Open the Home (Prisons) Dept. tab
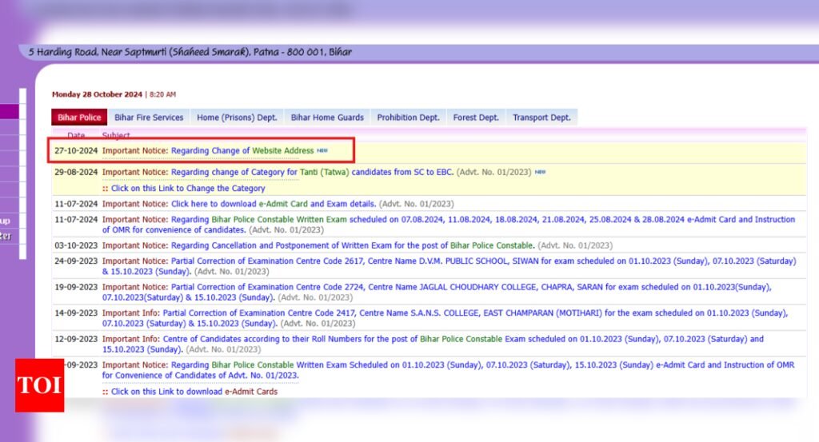Screen dimensions: 819x442 click(237, 117)
